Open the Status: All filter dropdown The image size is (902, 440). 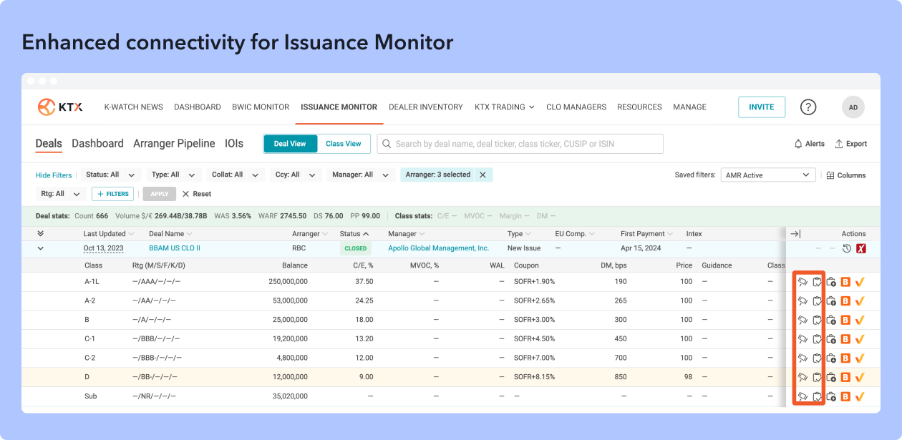[x=110, y=175]
